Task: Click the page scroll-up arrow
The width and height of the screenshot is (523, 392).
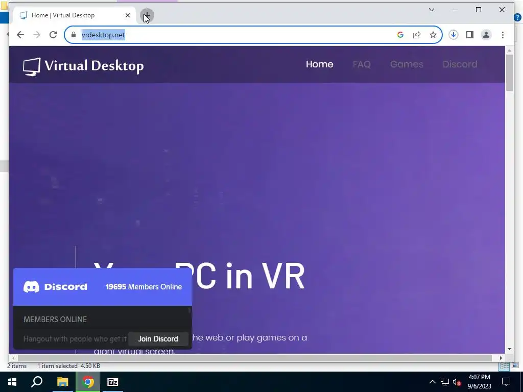Action: click(x=509, y=51)
